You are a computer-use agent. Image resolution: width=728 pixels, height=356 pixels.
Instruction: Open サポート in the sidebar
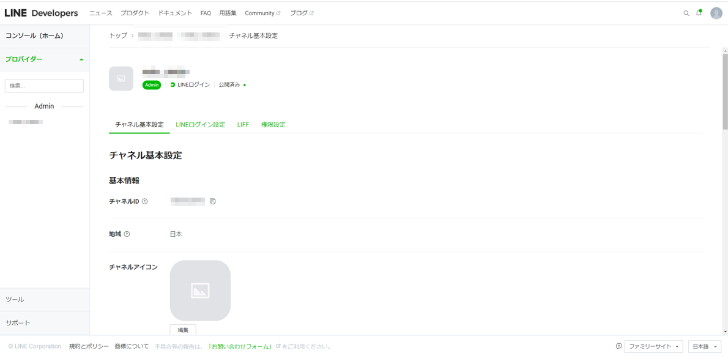pos(45,322)
